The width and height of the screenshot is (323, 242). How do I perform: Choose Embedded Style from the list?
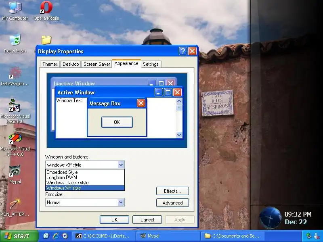coord(85,172)
